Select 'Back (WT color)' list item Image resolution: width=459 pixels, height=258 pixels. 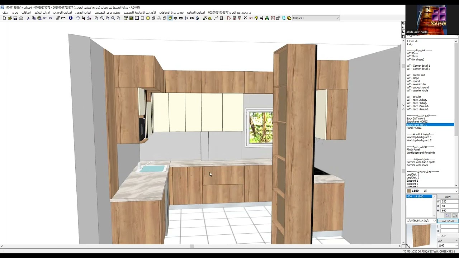click(416, 119)
